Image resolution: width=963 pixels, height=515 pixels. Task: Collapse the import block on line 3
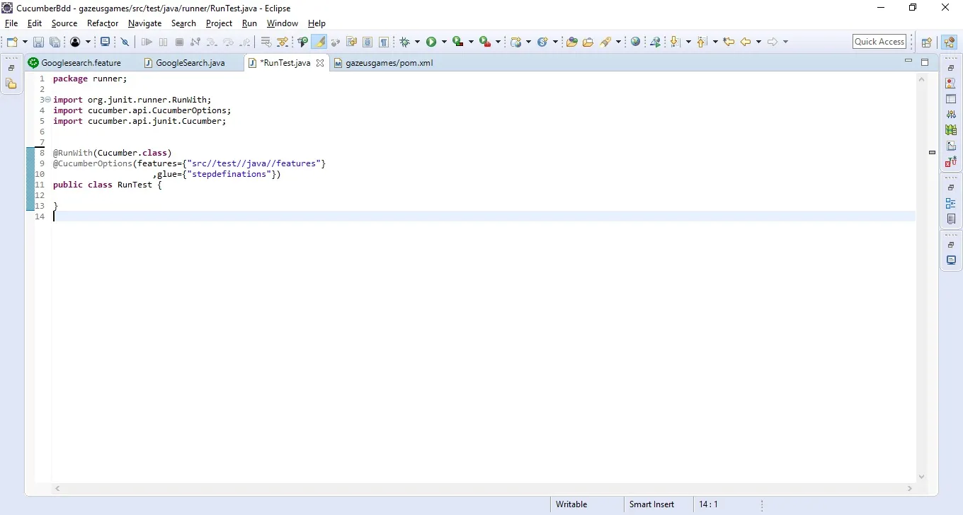pos(47,100)
